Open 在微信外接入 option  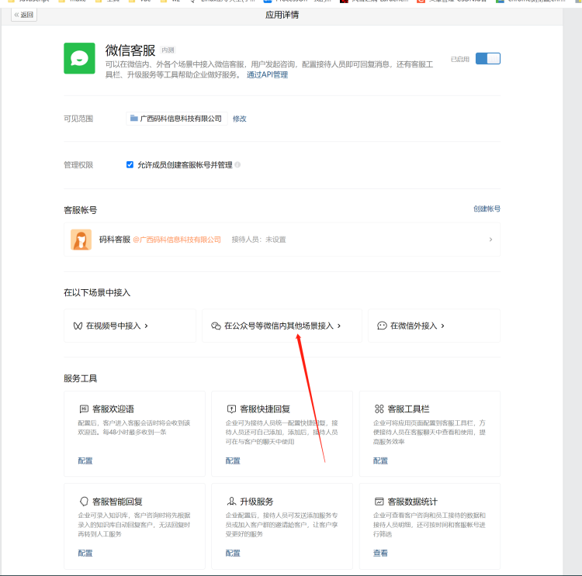(435, 326)
